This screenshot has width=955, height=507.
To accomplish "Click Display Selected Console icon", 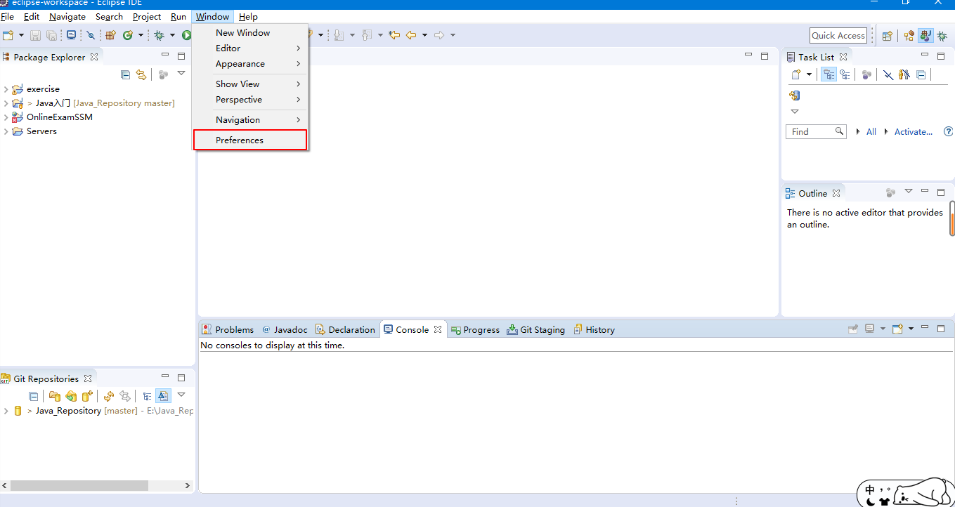I will point(870,329).
